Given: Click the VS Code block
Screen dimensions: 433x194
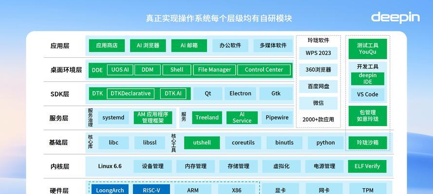Looking at the screenshot, I should pos(368,94).
